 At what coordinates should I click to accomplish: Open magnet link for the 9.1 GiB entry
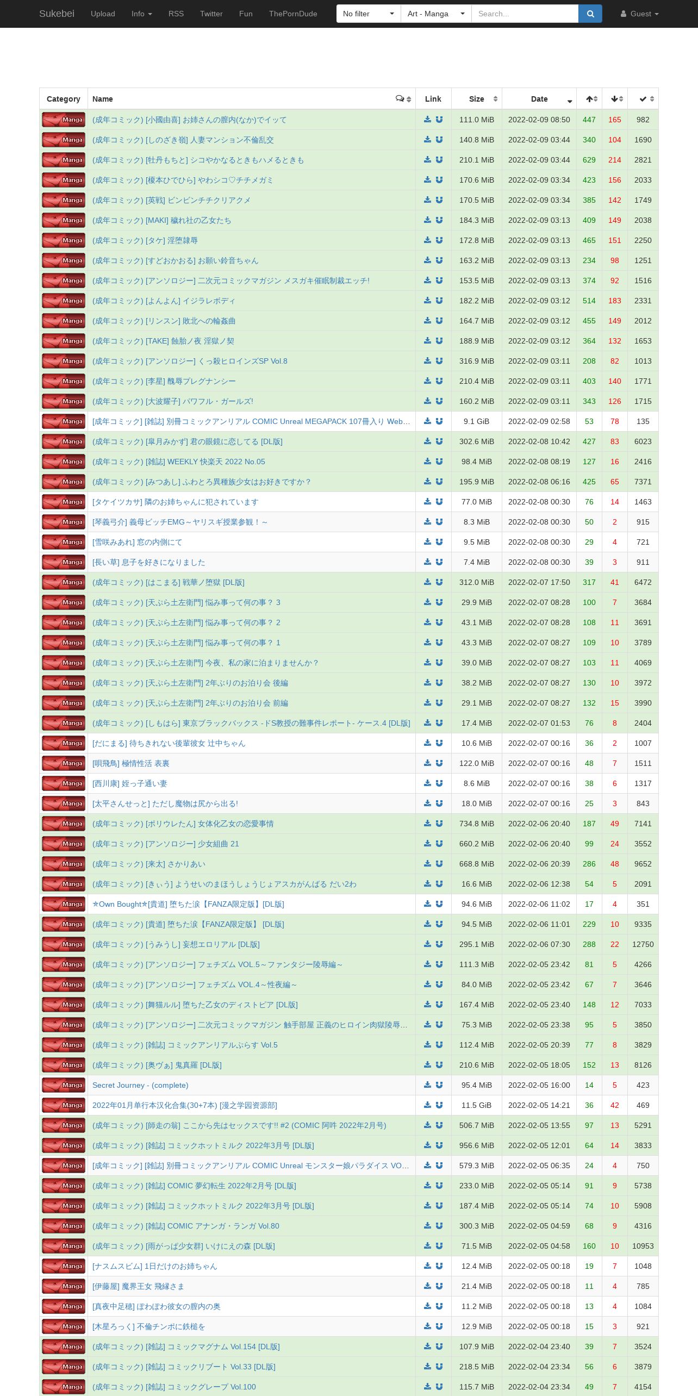click(439, 421)
